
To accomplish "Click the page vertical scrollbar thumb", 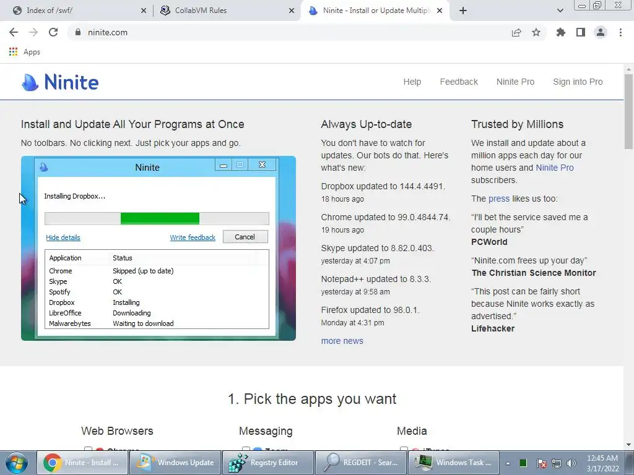I will pyautogui.click(x=628, y=111).
